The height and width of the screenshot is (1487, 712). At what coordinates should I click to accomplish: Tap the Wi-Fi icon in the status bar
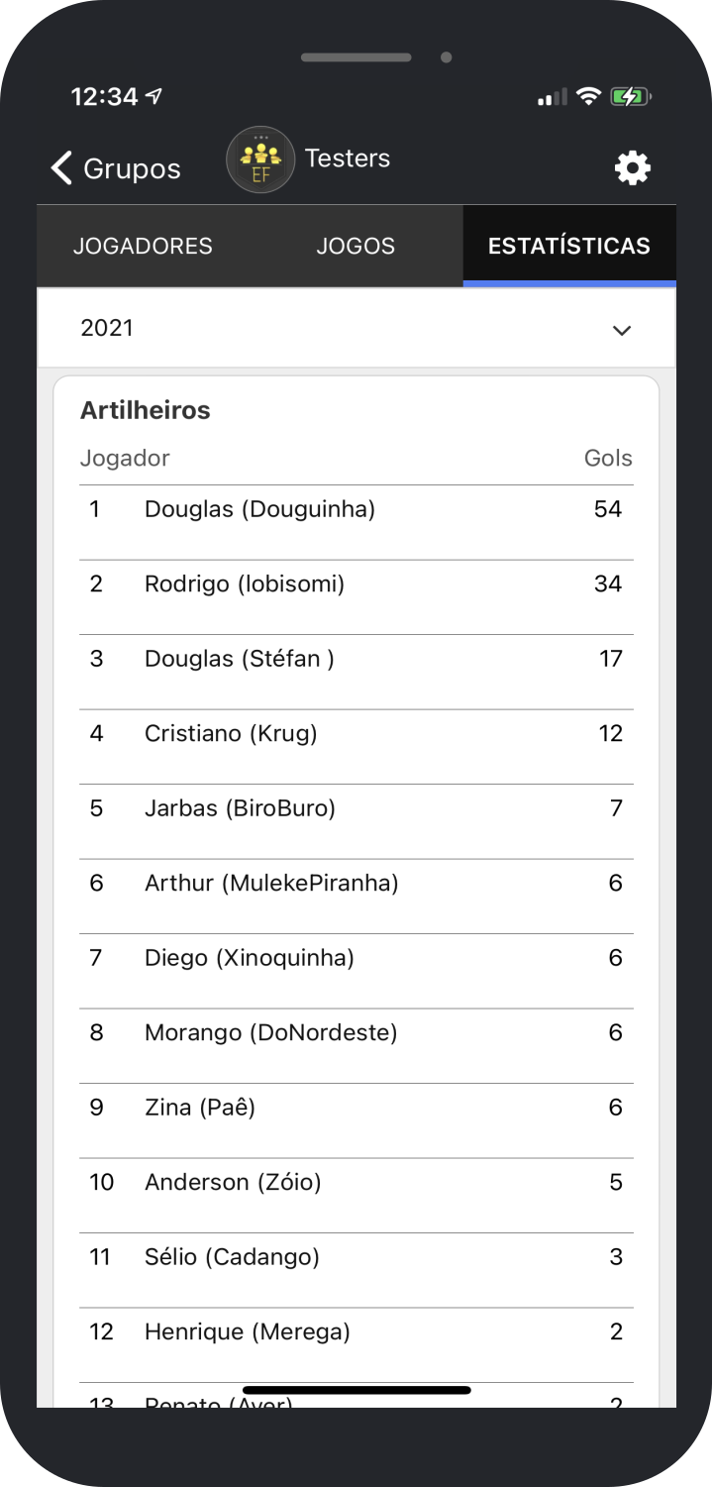click(587, 95)
